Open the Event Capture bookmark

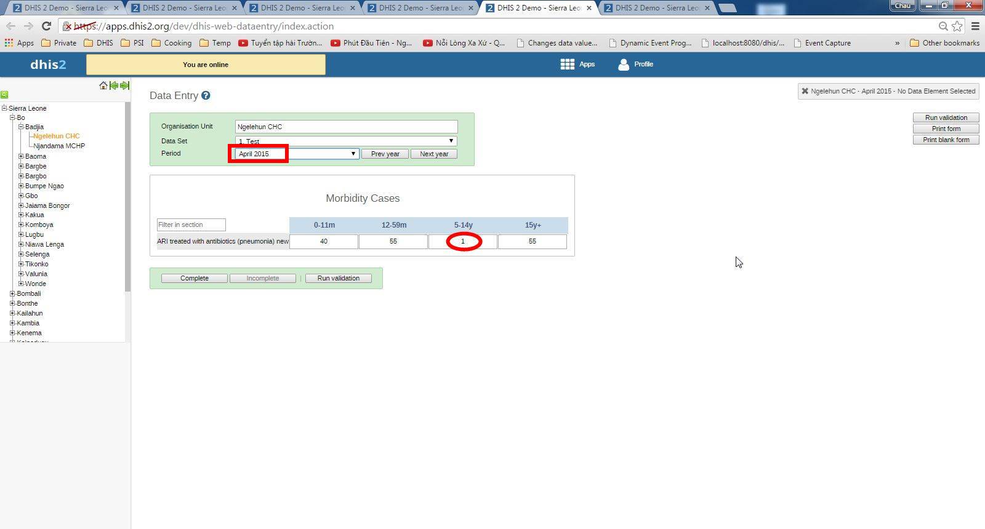(822, 43)
